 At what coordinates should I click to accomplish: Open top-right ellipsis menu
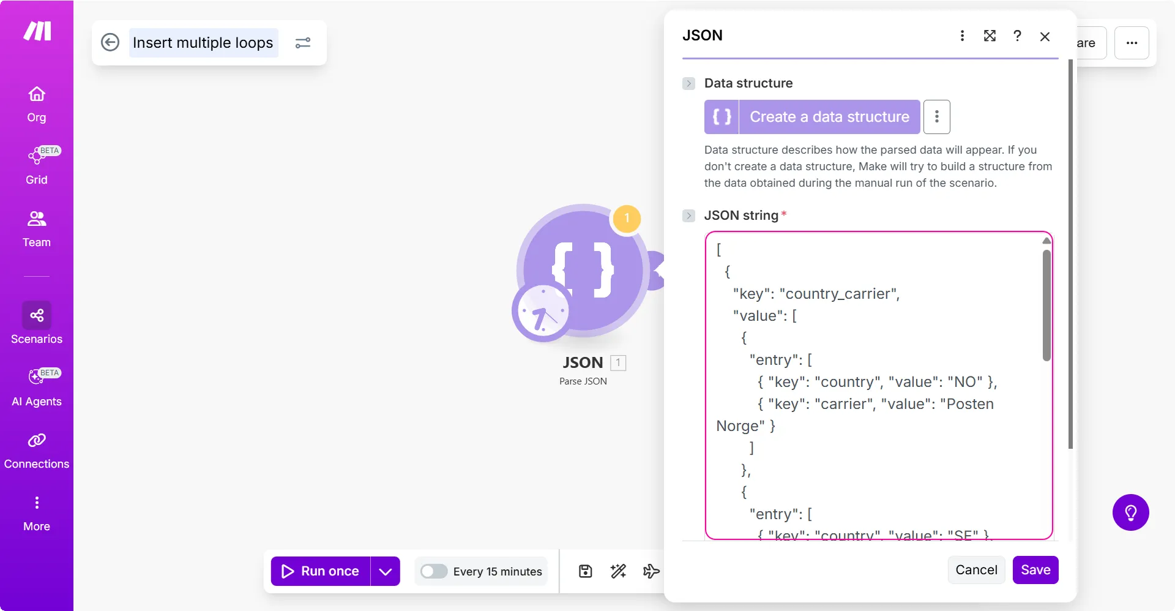pos(1132,43)
